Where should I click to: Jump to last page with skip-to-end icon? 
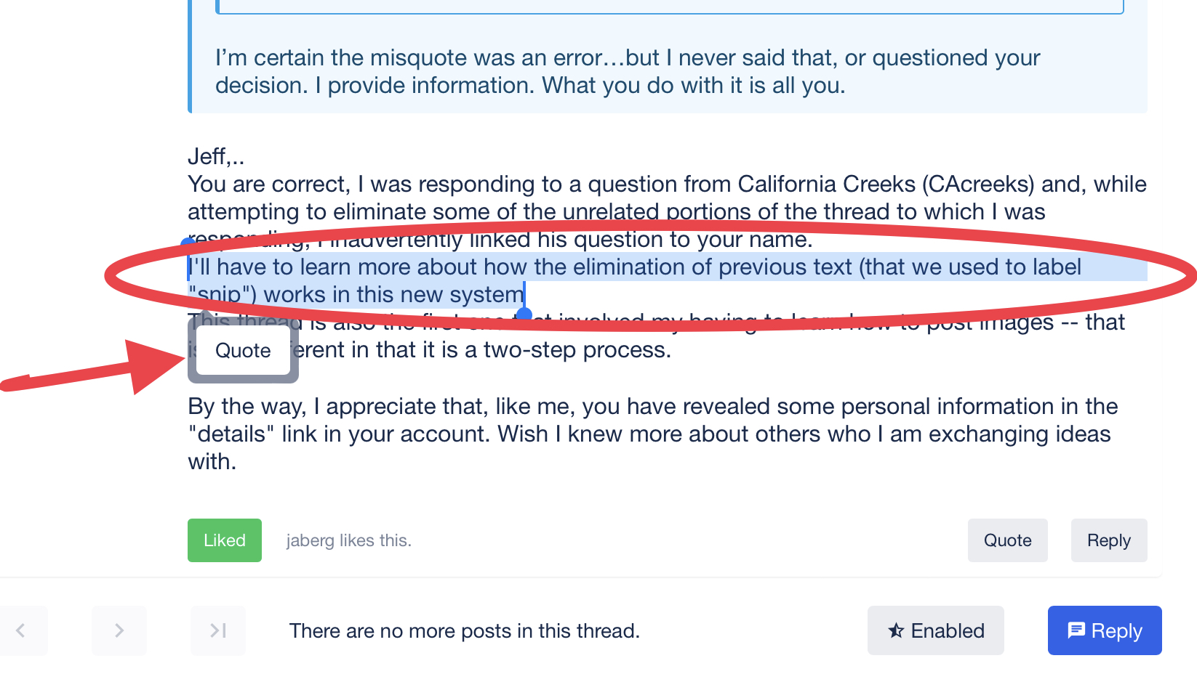click(x=217, y=630)
